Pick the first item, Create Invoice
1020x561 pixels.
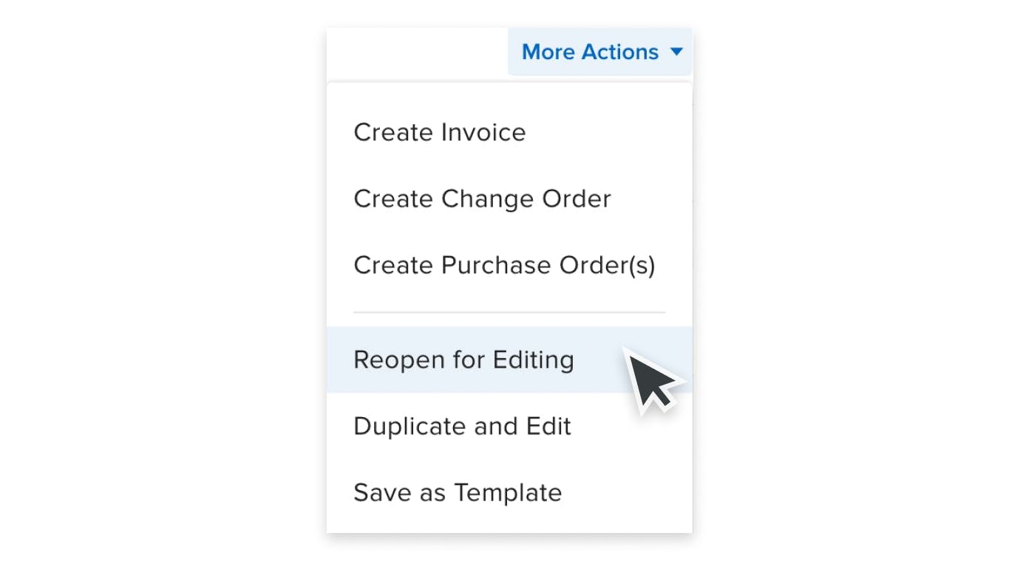click(440, 132)
